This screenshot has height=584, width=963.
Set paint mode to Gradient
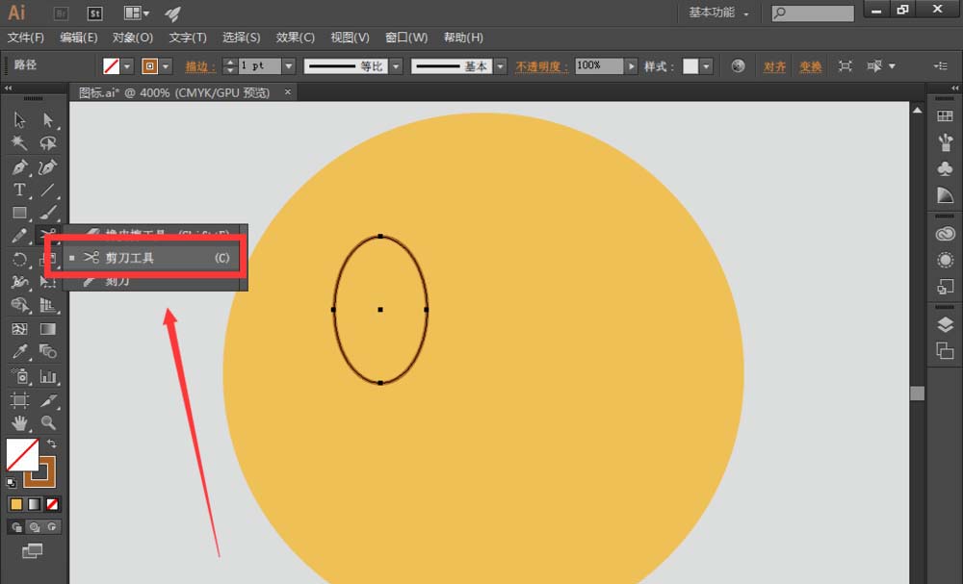tap(35, 504)
